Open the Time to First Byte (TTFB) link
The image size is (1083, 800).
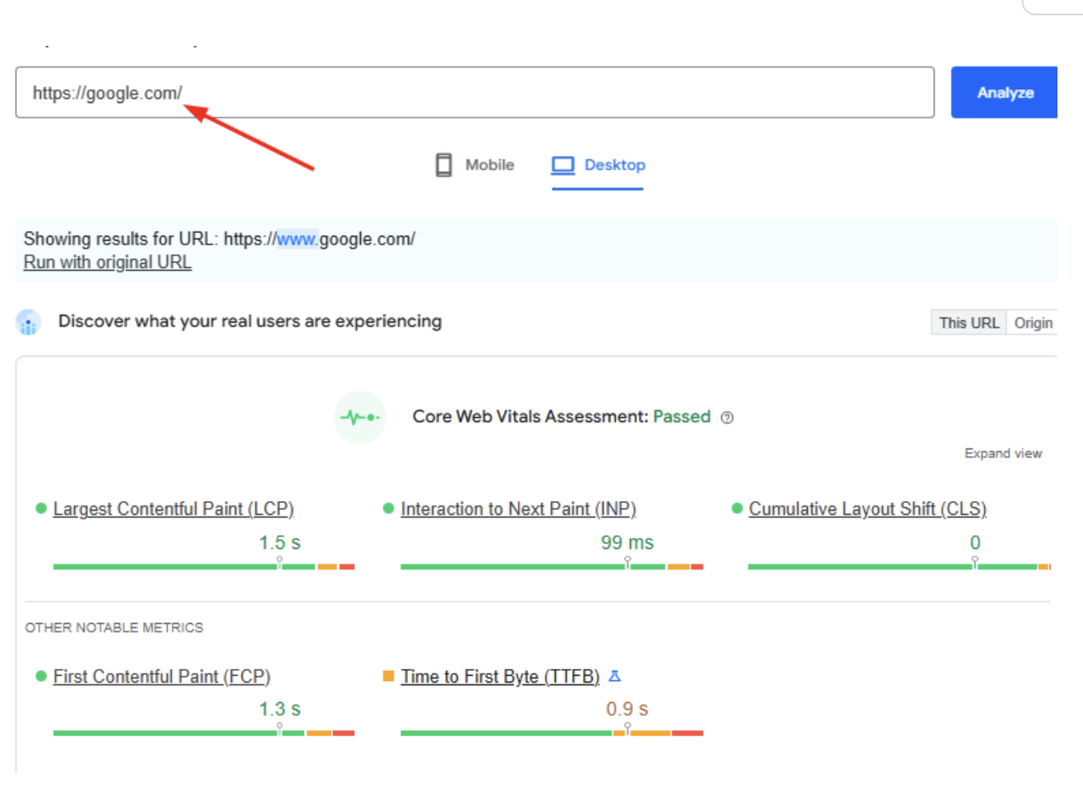[x=501, y=677]
